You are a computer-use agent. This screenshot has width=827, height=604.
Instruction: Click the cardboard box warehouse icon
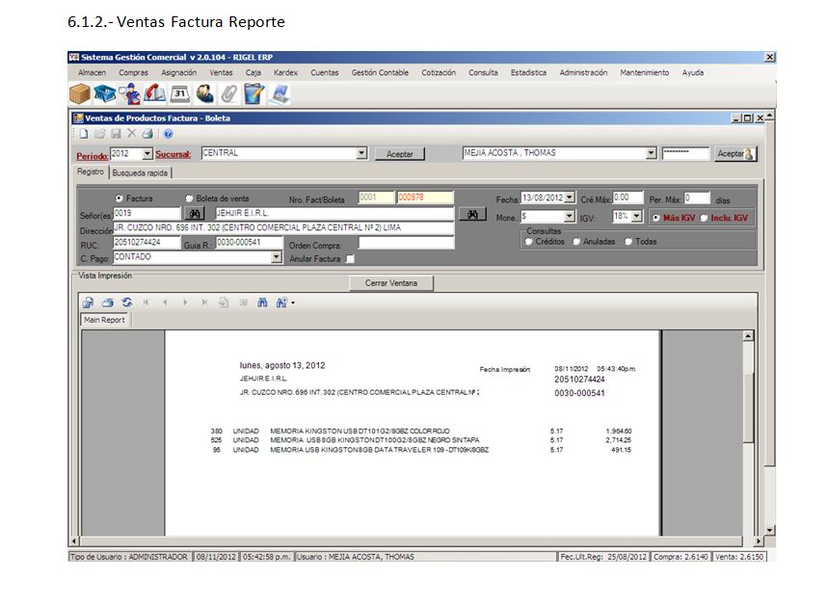80,93
